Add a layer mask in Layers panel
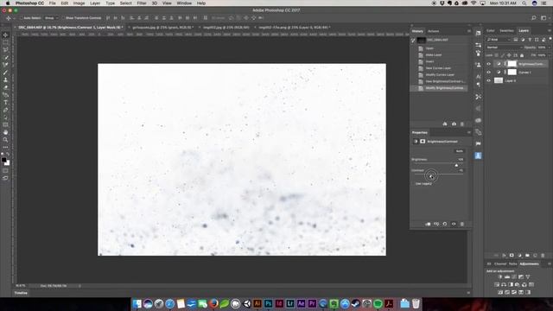Viewport: 553px width, 311px height. click(x=512, y=256)
